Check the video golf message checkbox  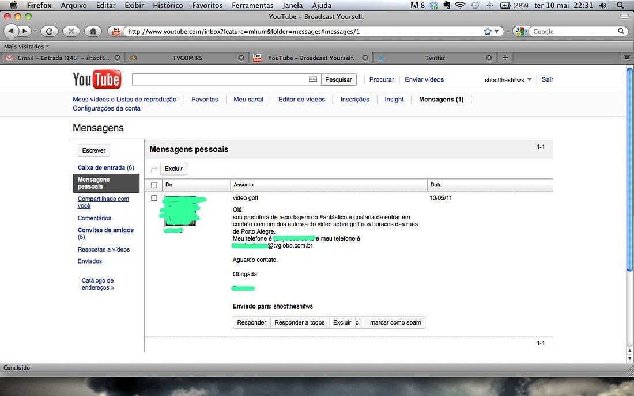(x=154, y=198)
